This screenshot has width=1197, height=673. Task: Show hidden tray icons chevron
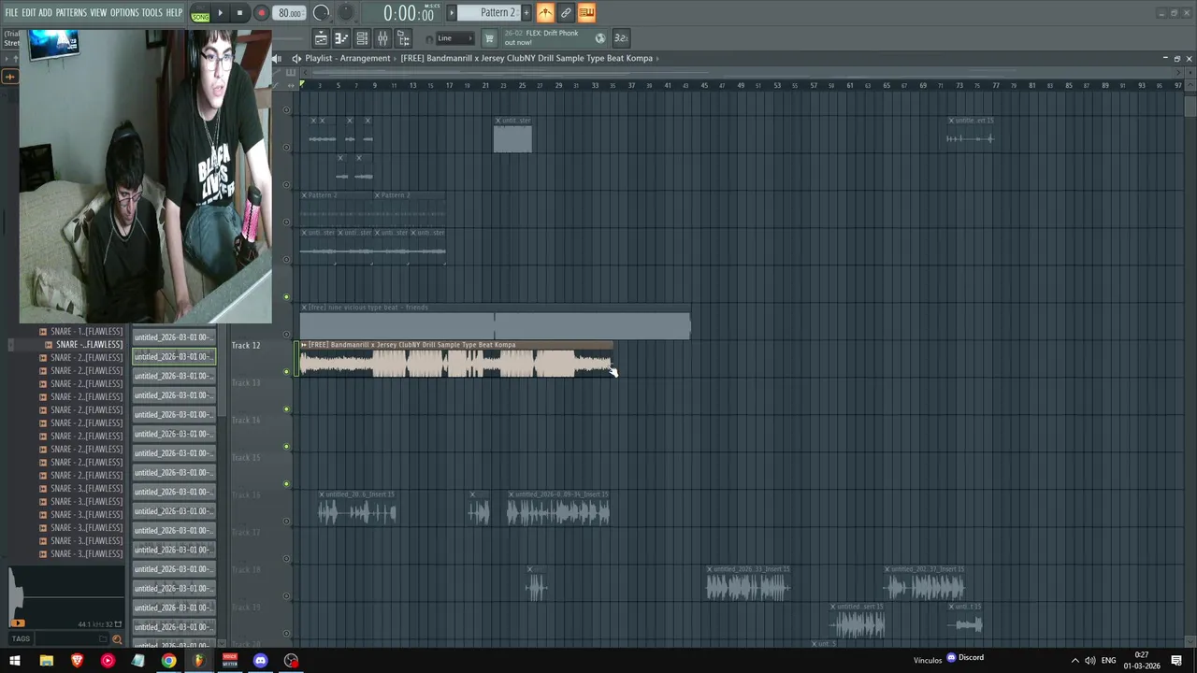click(x=1074, y=661)
